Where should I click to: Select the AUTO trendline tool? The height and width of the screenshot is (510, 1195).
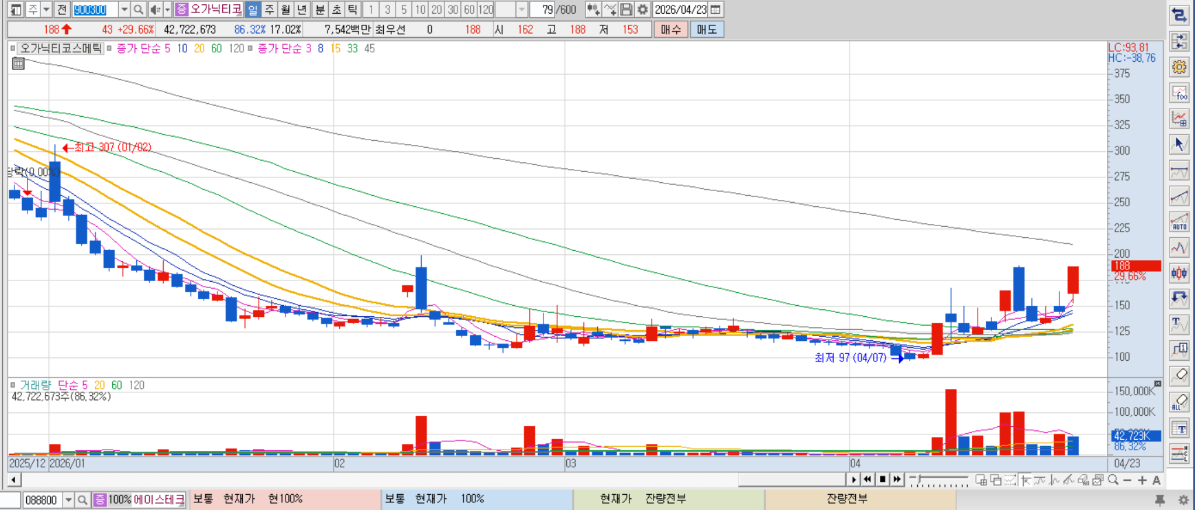pos(1179,222)
